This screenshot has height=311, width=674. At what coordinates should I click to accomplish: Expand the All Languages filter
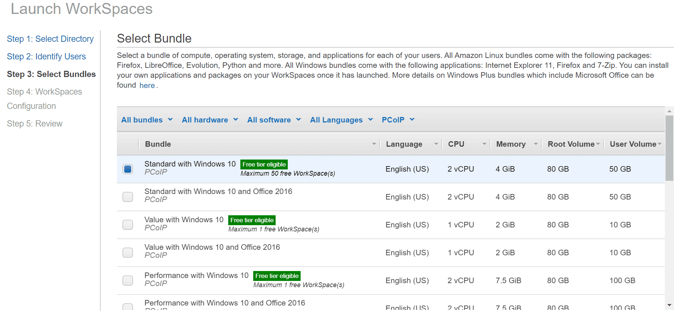click(x=341, y=120)
